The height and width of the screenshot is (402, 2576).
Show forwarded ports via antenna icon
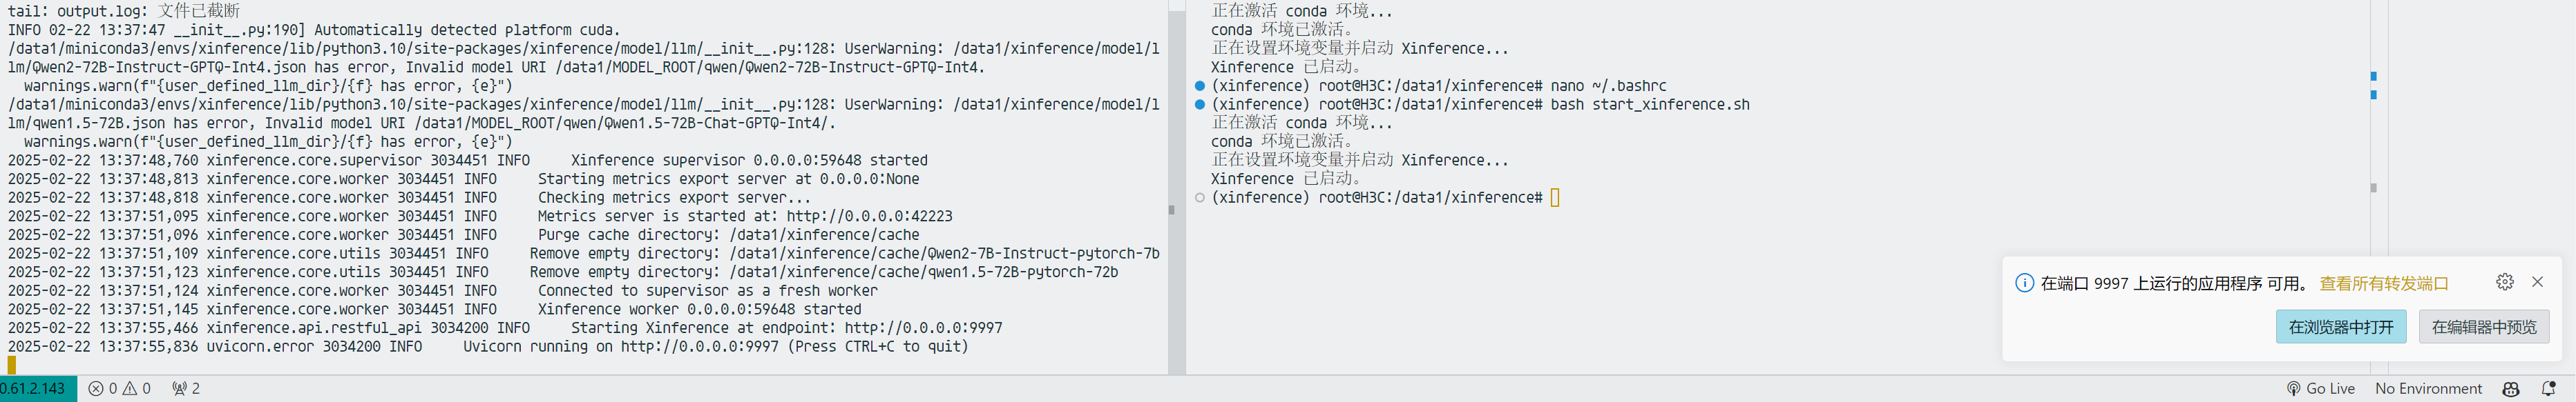click(180, 389)
